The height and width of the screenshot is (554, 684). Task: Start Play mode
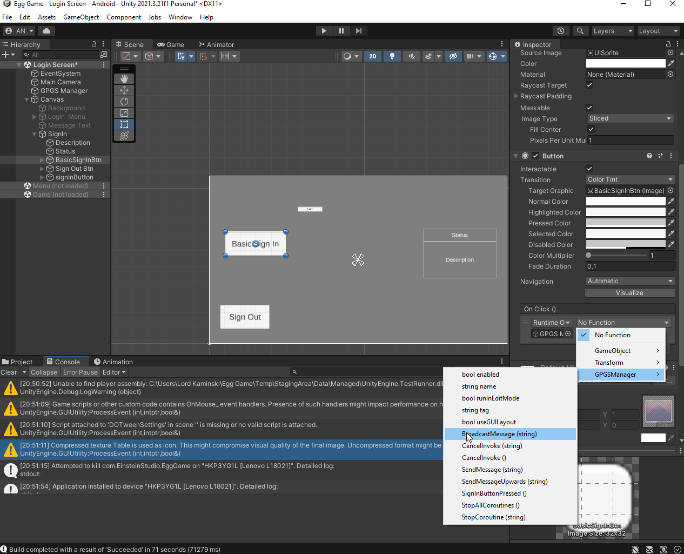[x=324, y=31]
